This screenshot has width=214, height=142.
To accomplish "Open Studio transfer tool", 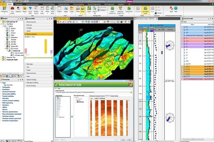I will coord(112,10).
